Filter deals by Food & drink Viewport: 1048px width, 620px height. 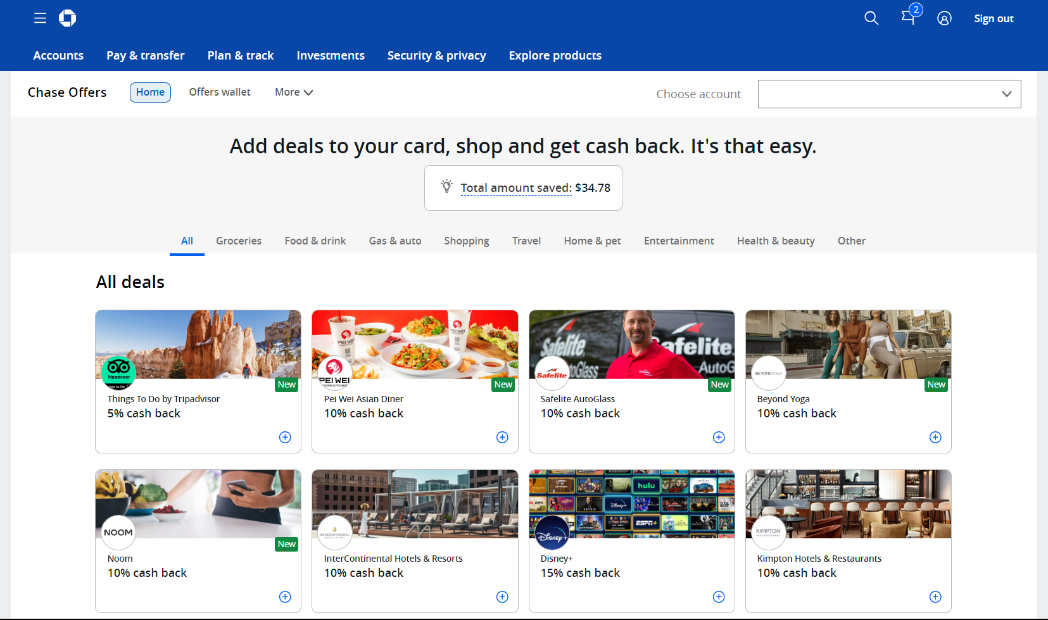click(315, 241)
